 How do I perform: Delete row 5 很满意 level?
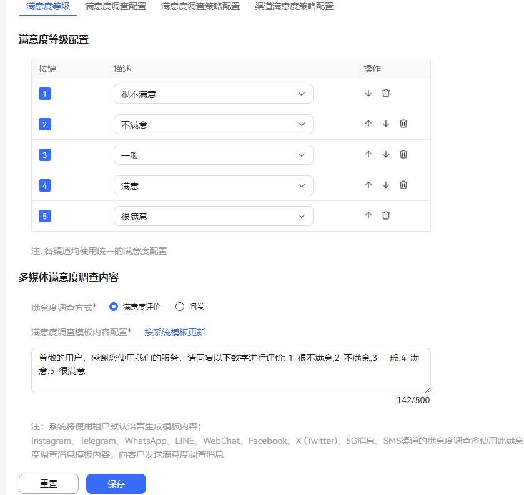[385, 215]
